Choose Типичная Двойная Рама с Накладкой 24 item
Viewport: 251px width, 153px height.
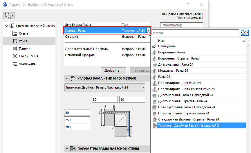point(198,125)
